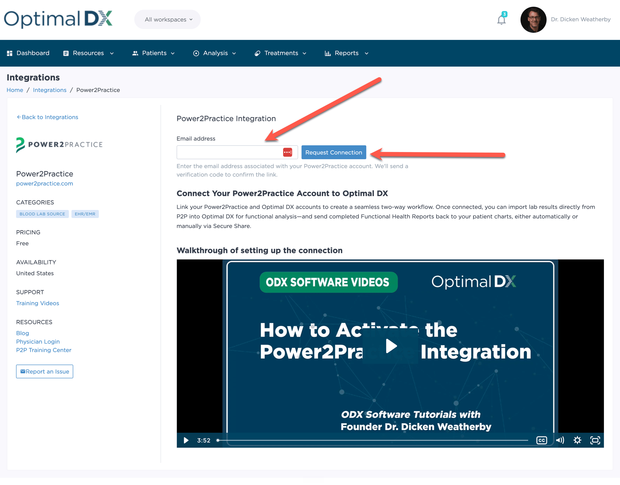Enter fullscreen video mode
The height and width of the screenshot is (485, 620).
(595, 440)
